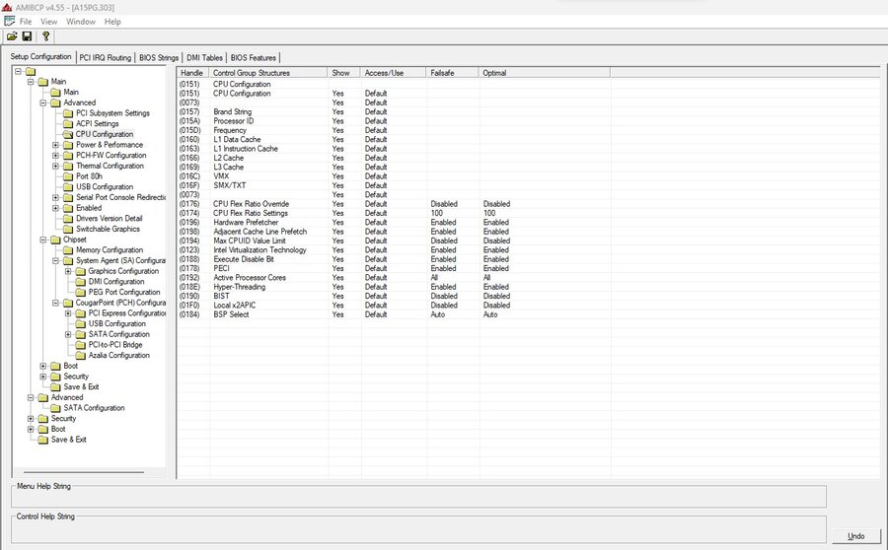Click the Show value for Local x2APIC
This screenshot has height=550, width=888.
338,305
